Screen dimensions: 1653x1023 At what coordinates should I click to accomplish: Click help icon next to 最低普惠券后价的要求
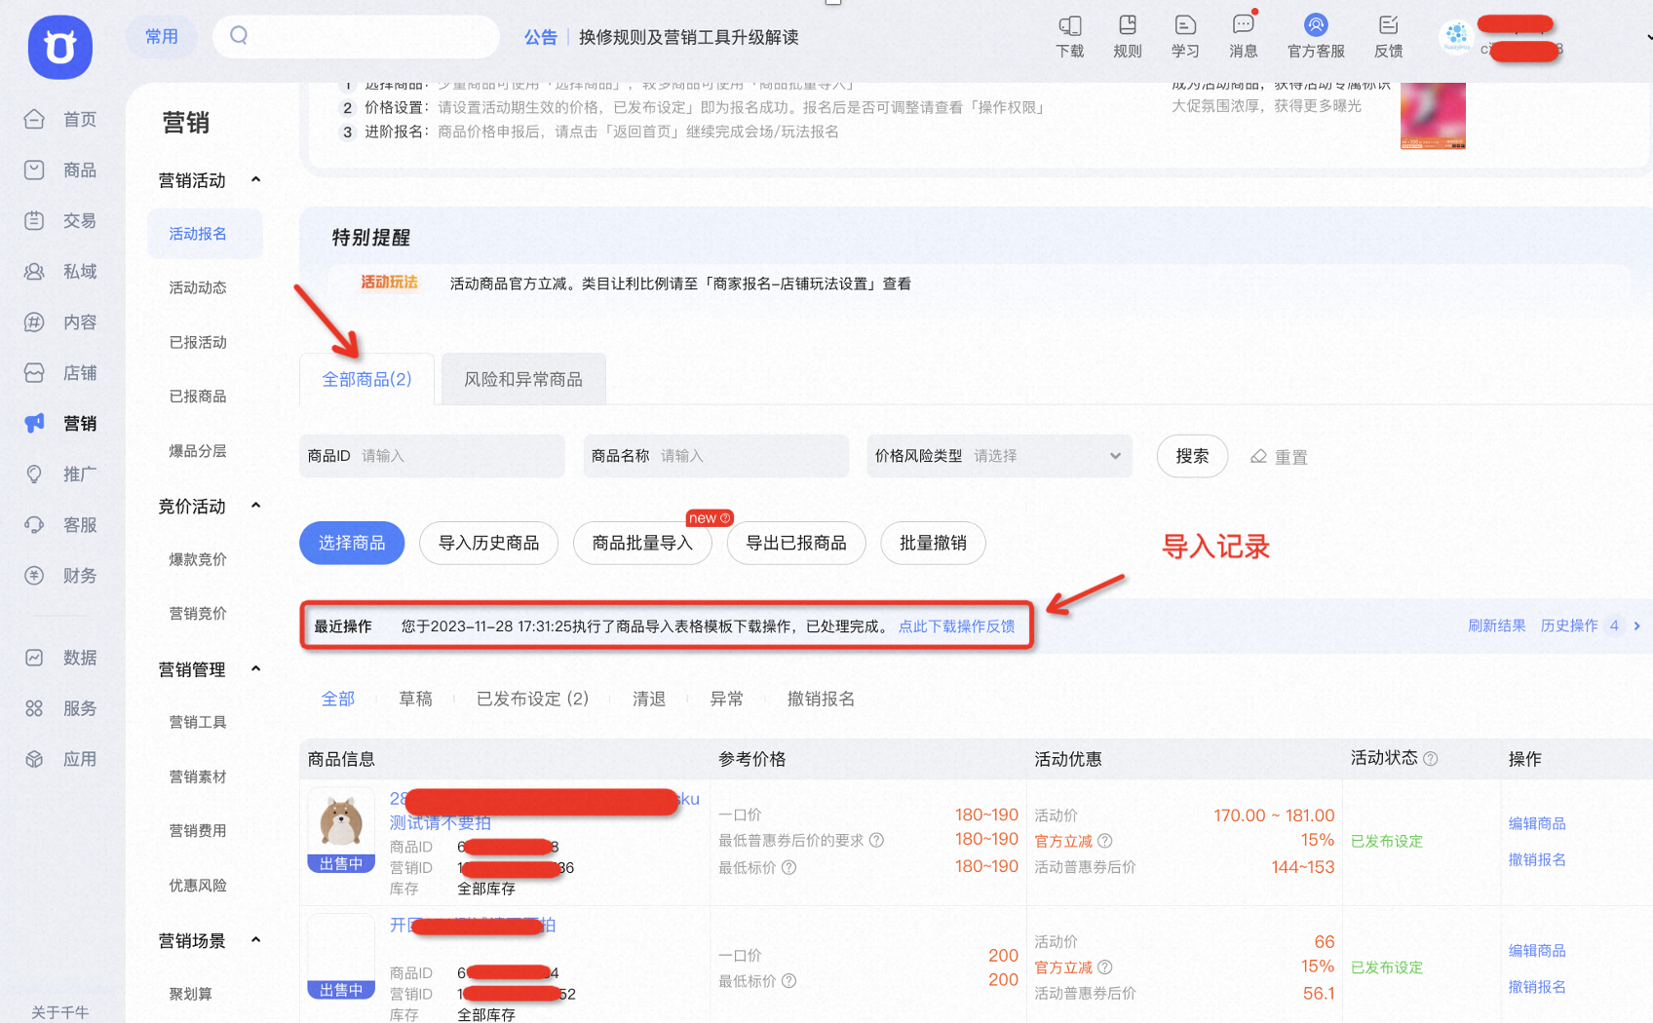point(876,840)
